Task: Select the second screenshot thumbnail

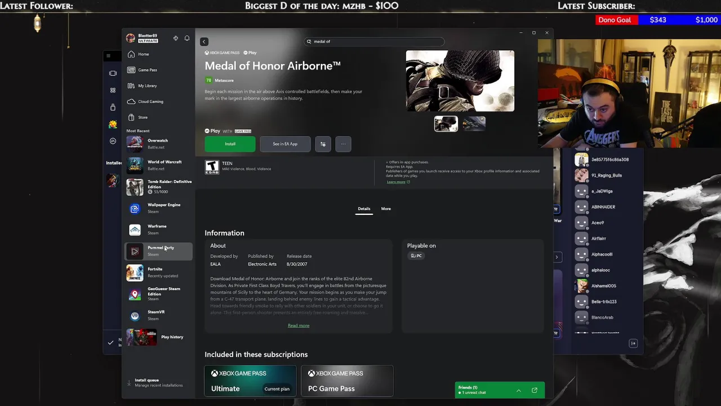Action: [x=474, y=123]
